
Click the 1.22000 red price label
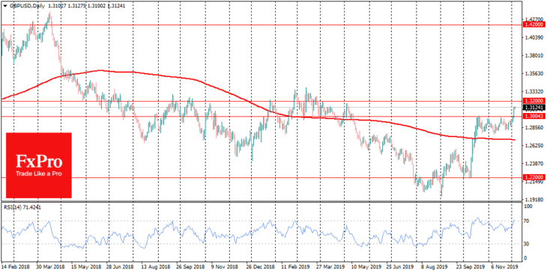[x=533, y=177]
